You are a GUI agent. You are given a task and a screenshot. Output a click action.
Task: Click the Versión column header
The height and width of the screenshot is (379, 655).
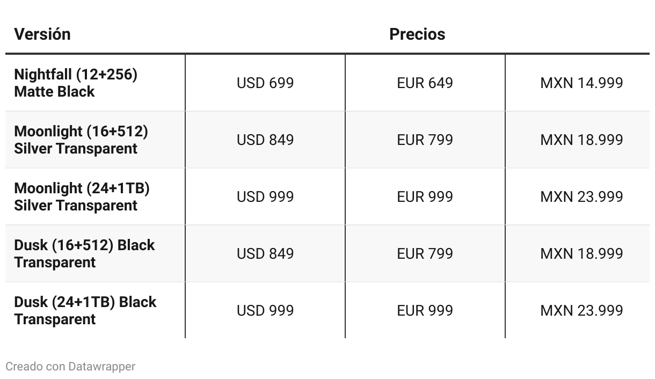pos(42,34)
